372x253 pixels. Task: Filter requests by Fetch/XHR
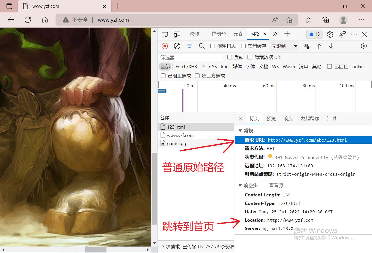tap(186, 66)
